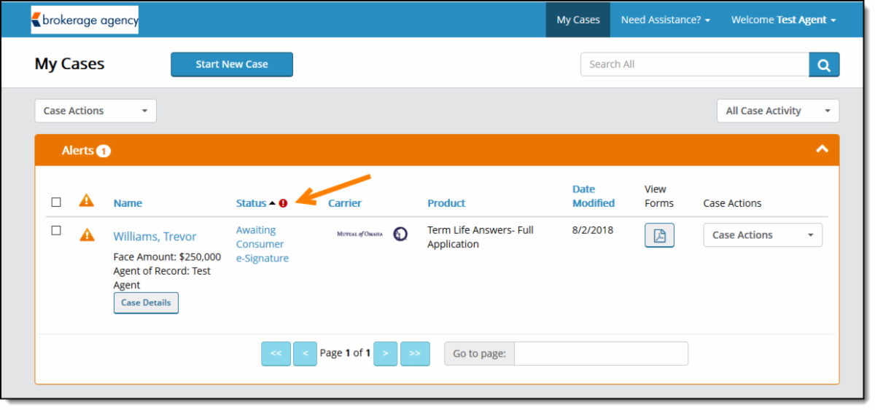Open the Need Assistance? menu
The image size is (875, 410).
[665, 20]
